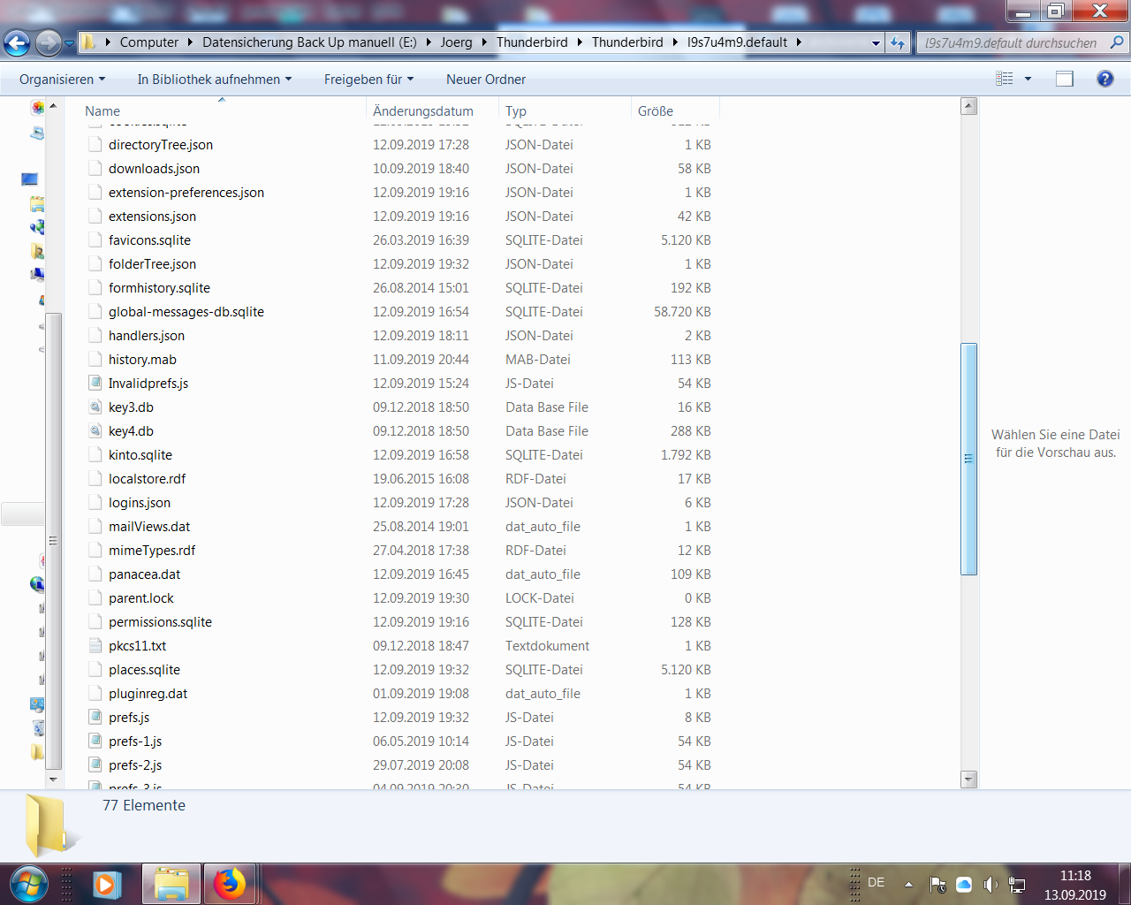The image size is (1131, 905).
Task: Open the Organisieren menu
Action: pyautogui.click(x=62, y=80)
